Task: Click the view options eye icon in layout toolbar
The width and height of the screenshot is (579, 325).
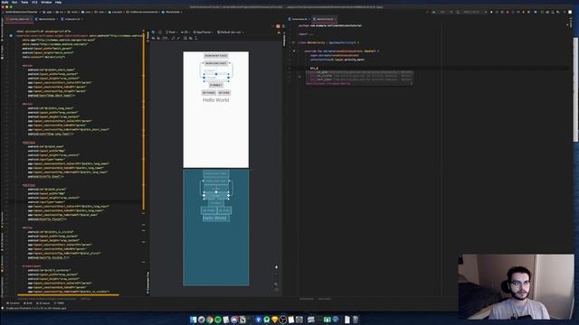Action: [x=153, y=38]
